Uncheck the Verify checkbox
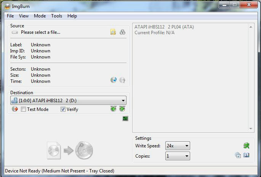The width and height of the screenshot is (261, 177). coord(63,109)
